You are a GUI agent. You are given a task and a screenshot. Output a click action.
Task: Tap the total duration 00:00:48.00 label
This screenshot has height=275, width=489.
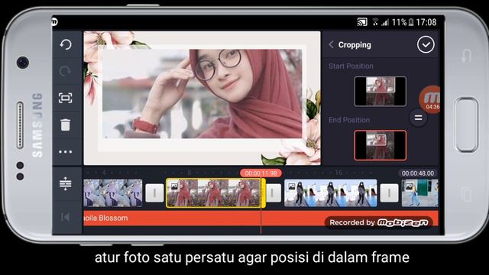[418, 173]
